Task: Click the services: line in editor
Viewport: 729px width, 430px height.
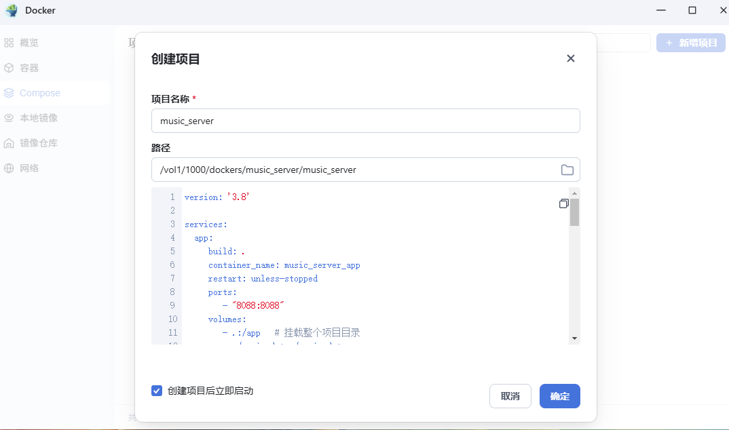Action: point(206,224)
